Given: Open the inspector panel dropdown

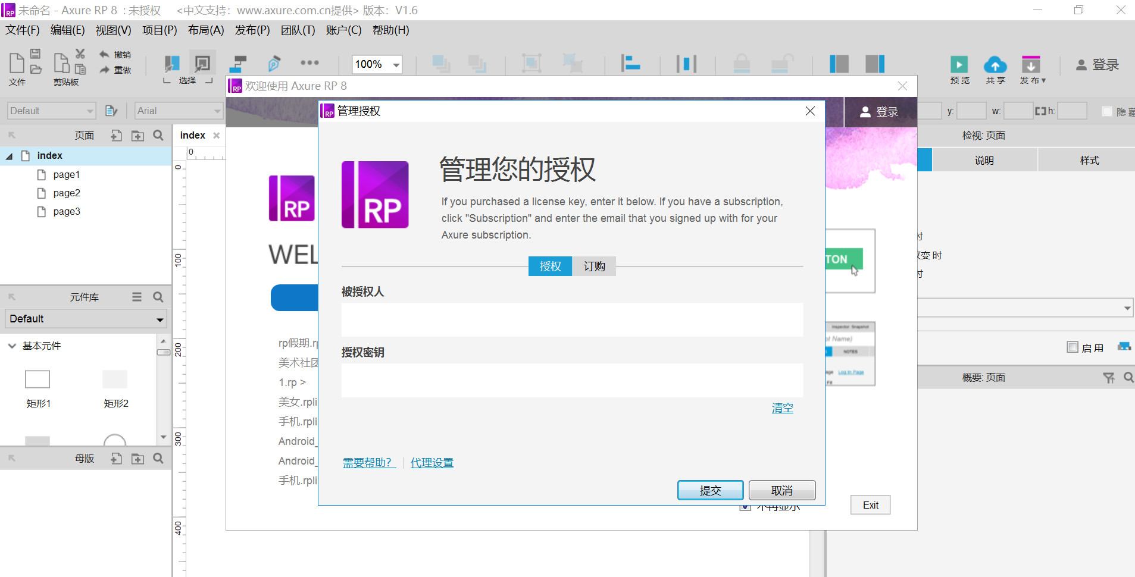Looking at the screenshot, I should coord(1127,308).
